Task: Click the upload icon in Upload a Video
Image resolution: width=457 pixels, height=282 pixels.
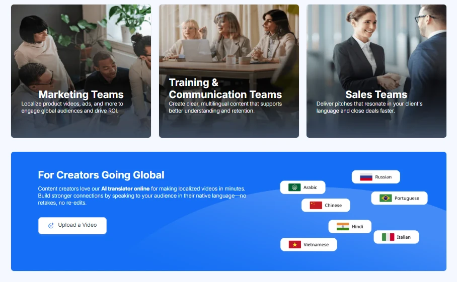Action: click(51, 225)
